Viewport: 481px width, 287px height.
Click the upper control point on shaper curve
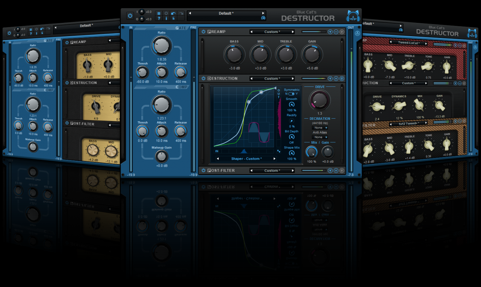pos(262,92)
